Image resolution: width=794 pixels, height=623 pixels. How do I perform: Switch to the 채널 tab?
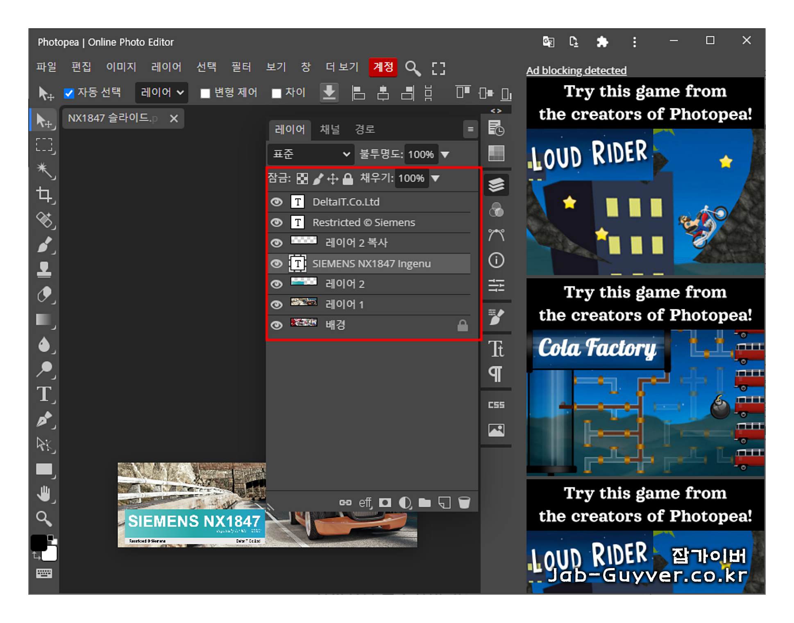click(x=329, y=129)
